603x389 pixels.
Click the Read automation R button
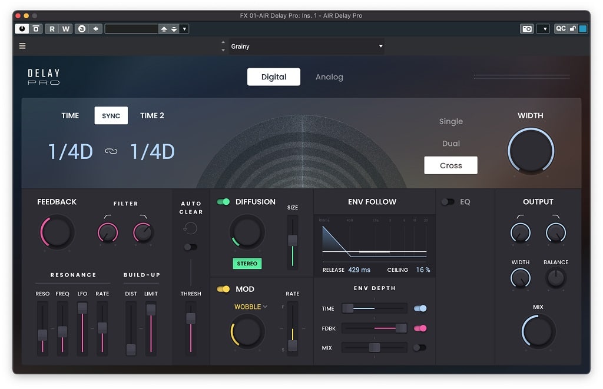click(52, 29)
